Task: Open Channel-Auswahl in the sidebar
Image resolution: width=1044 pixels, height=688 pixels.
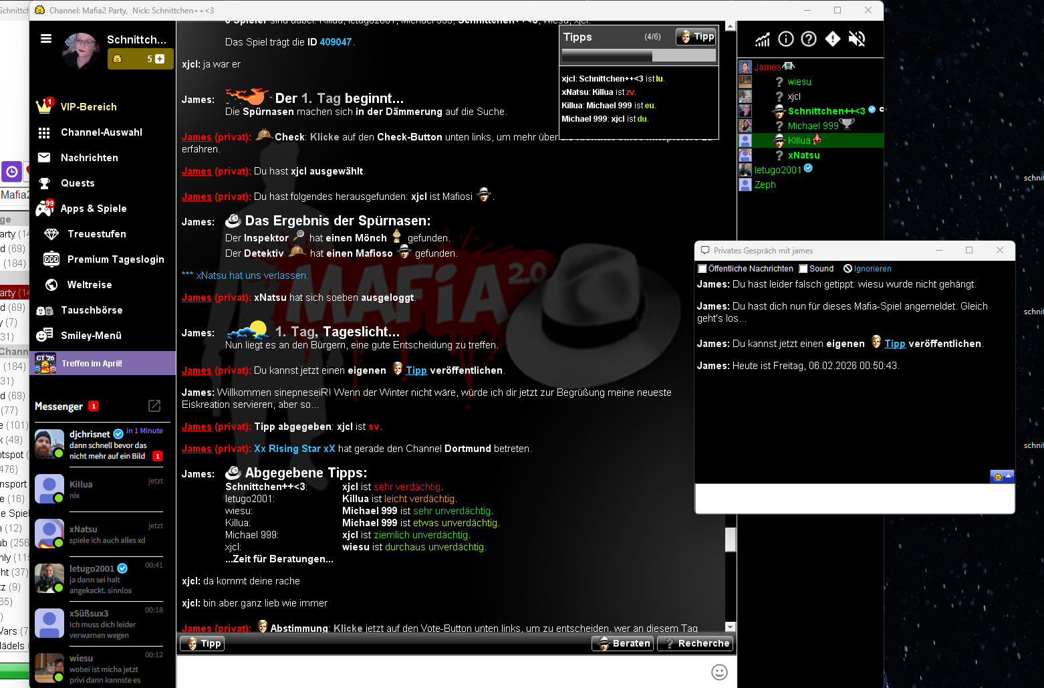Action: click(x=101, y=132)
